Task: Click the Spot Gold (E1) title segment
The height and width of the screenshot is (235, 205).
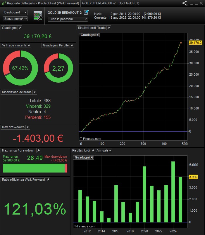Action: point(129,4)
